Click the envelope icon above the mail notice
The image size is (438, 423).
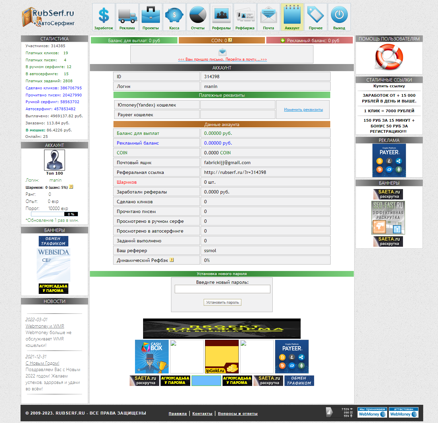[223, 52]
